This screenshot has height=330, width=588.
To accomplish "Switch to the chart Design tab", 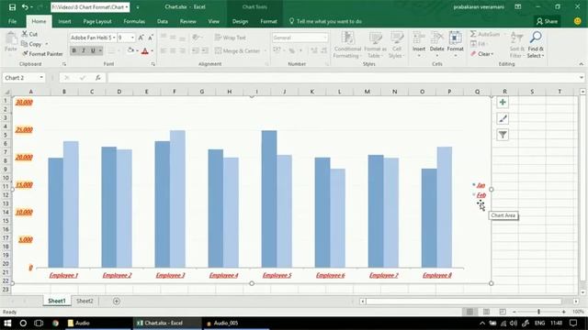I will click(x=240, y=21).
